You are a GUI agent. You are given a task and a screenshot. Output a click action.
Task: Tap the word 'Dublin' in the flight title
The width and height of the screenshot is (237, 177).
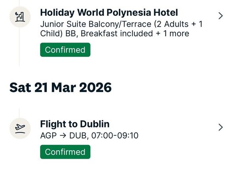[94, 124]
